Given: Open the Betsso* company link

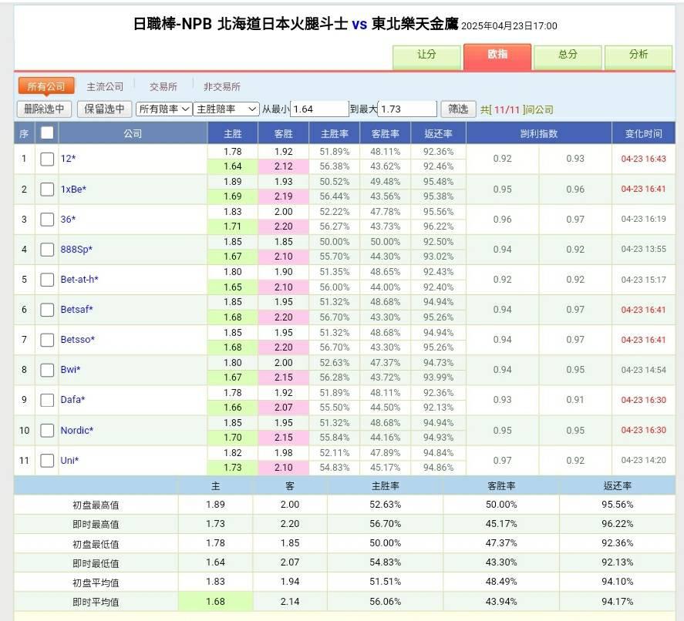Looking at the screenshot, I should pos(78,340).
